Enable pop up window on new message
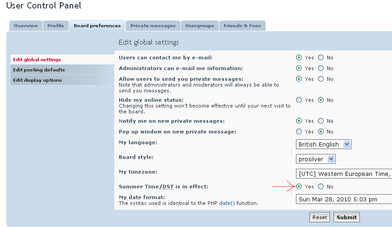392x229 pixels. [x=299, y=132]
